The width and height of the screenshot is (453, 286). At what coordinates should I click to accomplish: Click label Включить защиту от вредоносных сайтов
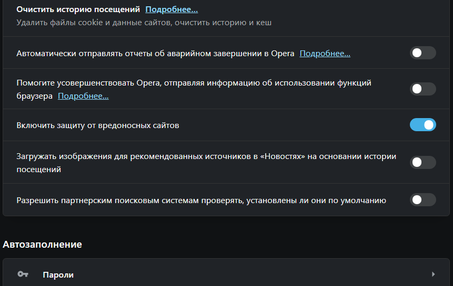[x=98, y=125]
